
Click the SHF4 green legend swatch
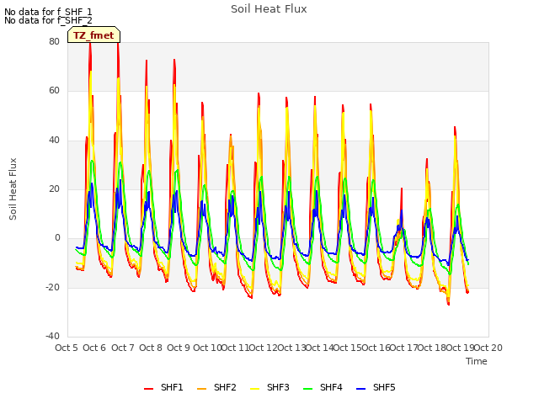[308, 389]
